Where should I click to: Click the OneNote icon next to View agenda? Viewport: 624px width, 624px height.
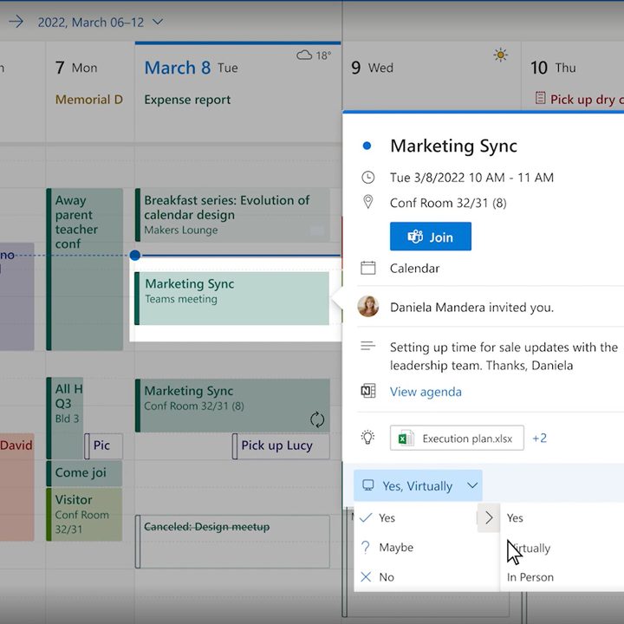click(x=367, y=391)
